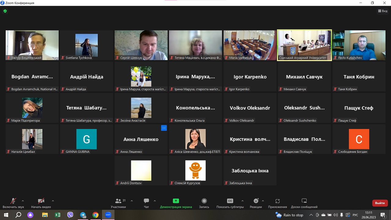The image size is (391, 220).
Task: Open the Чат chat panel
Action: click(146, 201)
